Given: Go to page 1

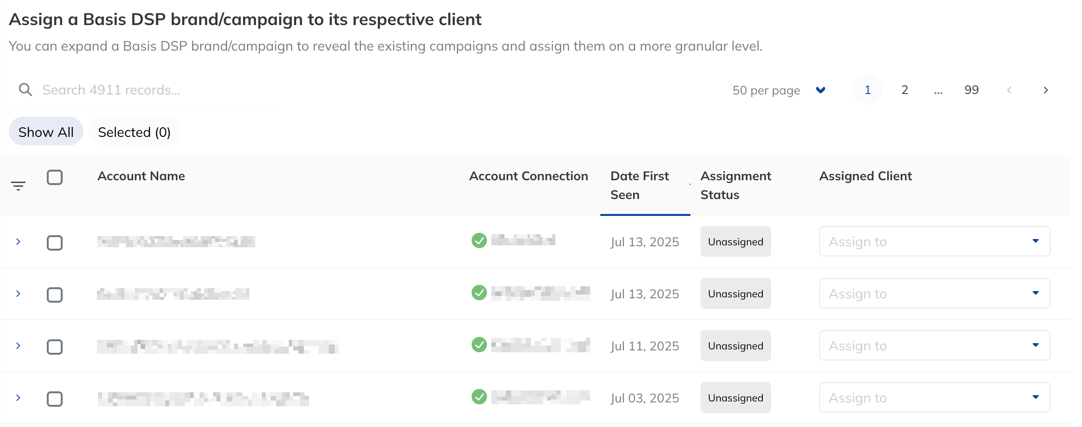Looking at the screenshot, I should 867,90.
